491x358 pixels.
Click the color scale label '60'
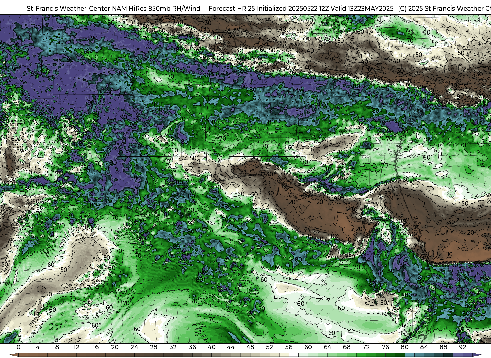click(308, 347)
